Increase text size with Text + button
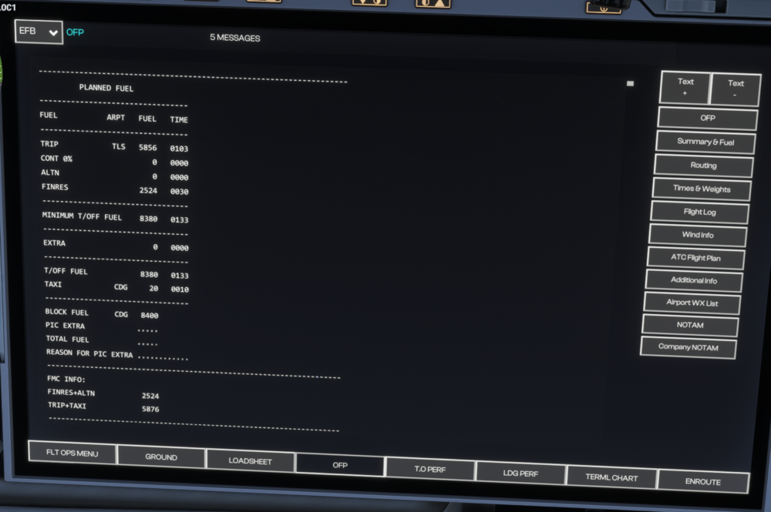The image size is (771, 512). [685, 88]
